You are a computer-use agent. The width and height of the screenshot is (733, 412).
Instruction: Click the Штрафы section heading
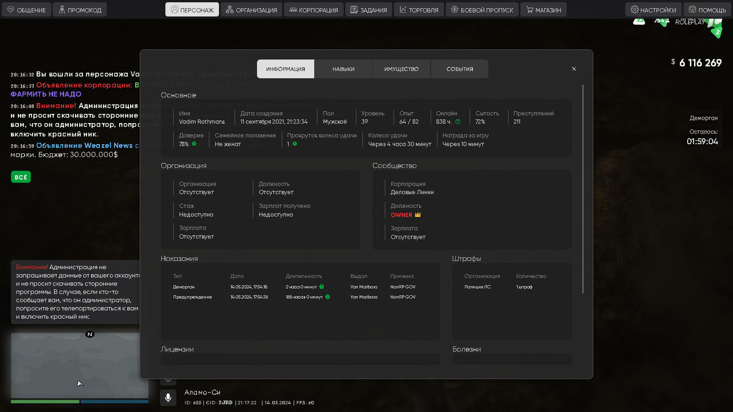466,259
